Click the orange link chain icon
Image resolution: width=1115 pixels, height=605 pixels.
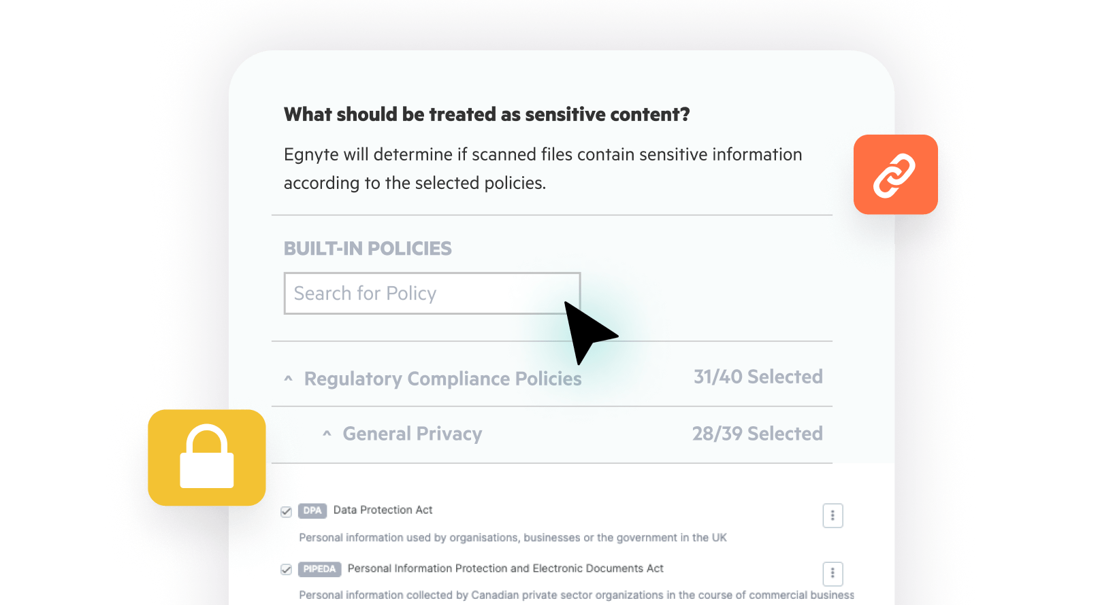(895, 175)
